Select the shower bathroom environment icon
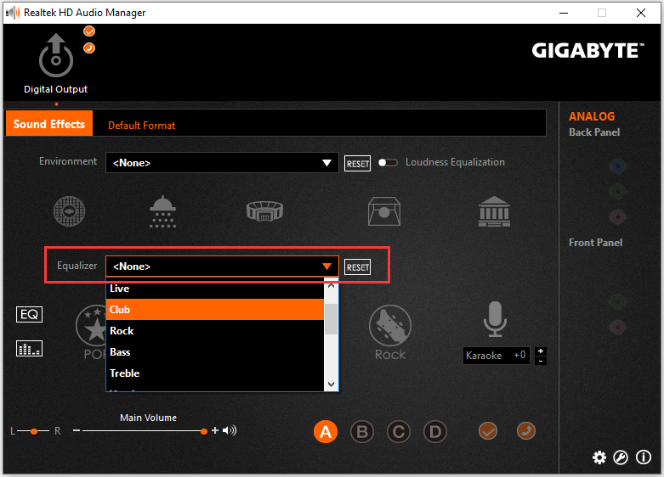664x477 pixels. 162,210
